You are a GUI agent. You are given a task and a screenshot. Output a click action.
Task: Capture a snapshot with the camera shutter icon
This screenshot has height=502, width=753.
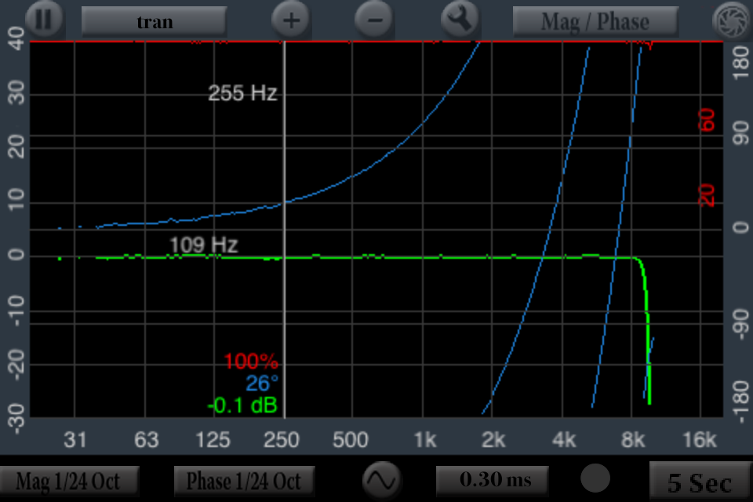click(731, 20)
